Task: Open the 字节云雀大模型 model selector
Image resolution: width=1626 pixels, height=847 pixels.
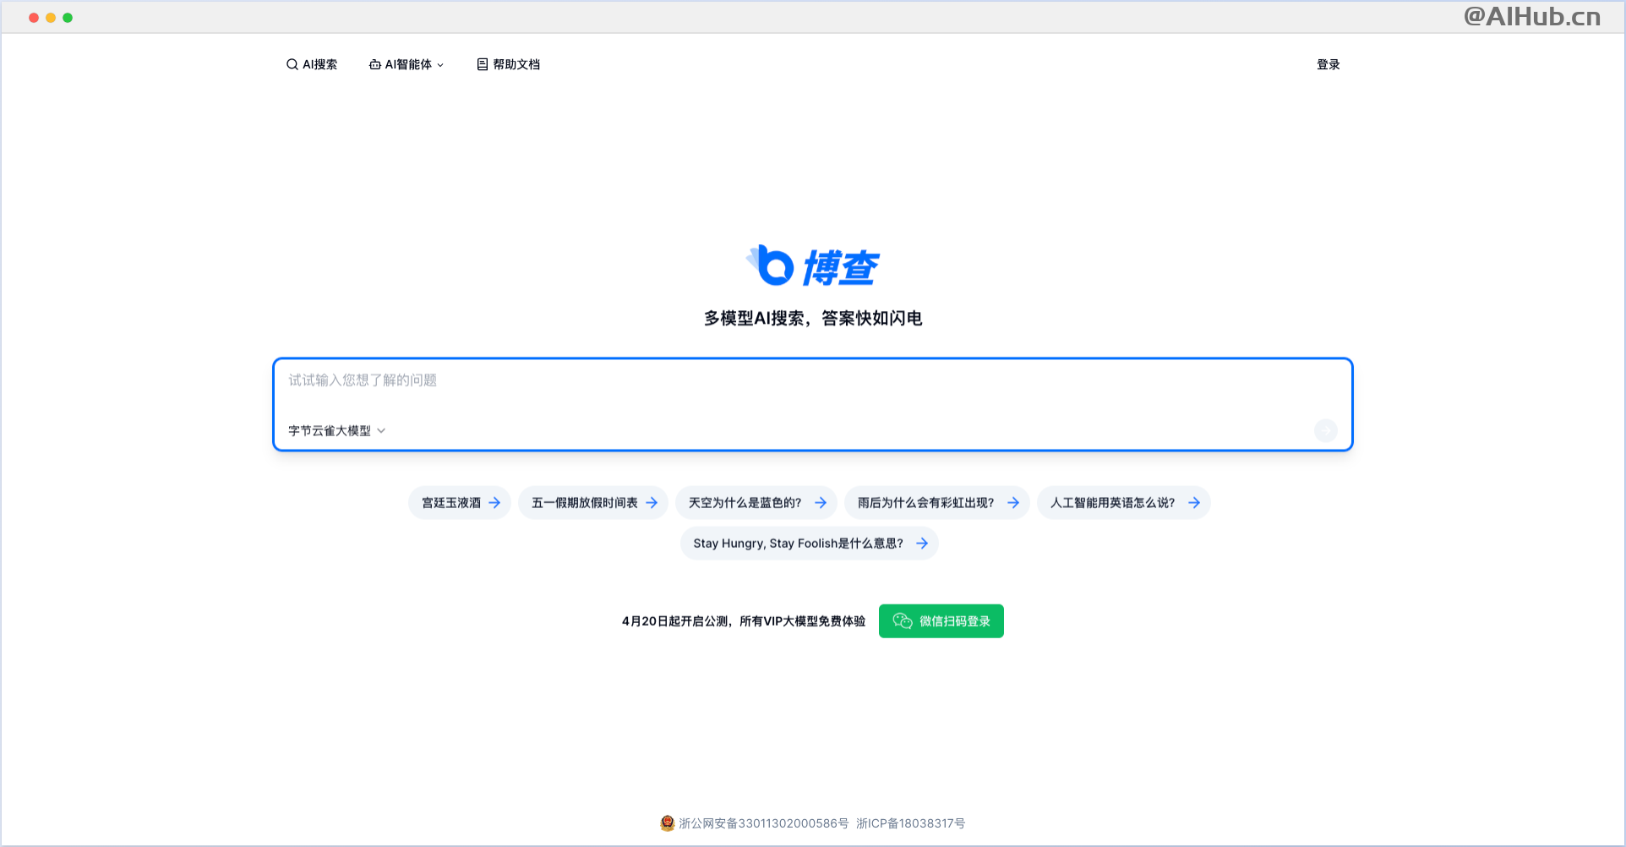Action: [336, 430]
